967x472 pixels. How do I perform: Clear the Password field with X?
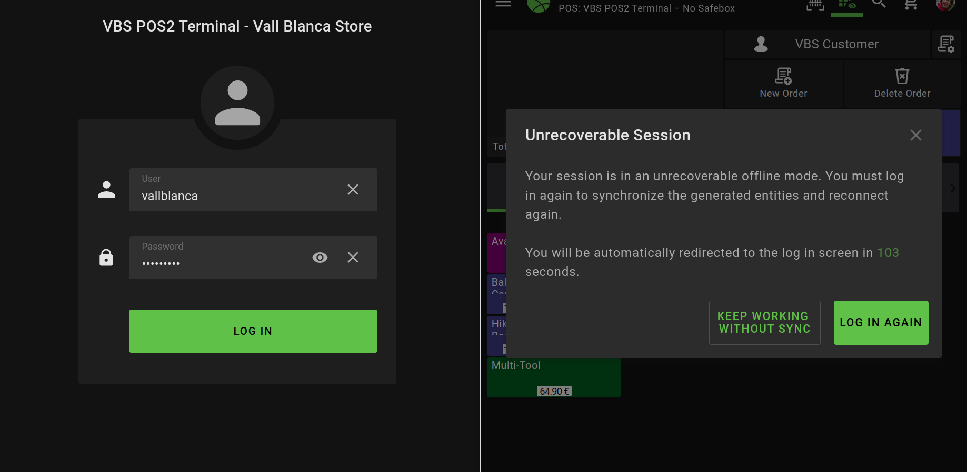click(x=353, y=258)
